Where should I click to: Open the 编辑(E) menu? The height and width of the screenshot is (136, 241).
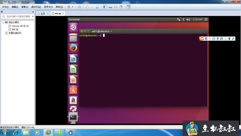(x=15, y=7)
